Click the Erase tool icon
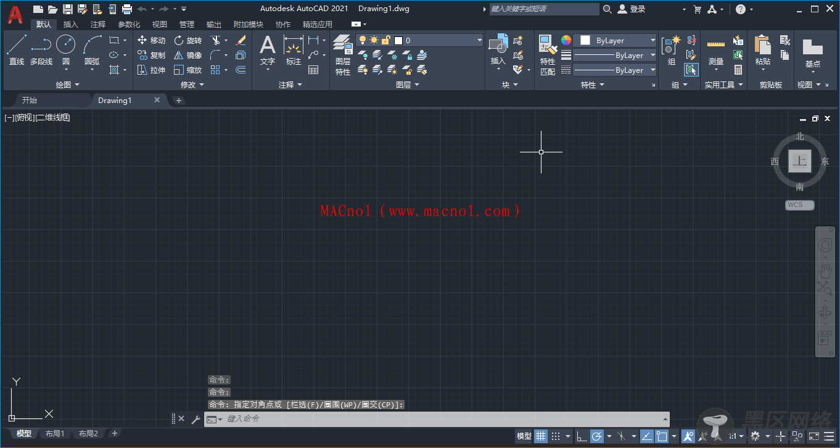840x448 pixels. (x=241, y=40)
